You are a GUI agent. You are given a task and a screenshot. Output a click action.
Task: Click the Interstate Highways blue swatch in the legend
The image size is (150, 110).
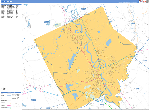[x=9, y=107]
